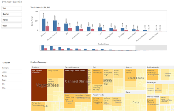
Task: Click the blue Produce sales bar
Action: pyautogui.click(x=43, y=25)
